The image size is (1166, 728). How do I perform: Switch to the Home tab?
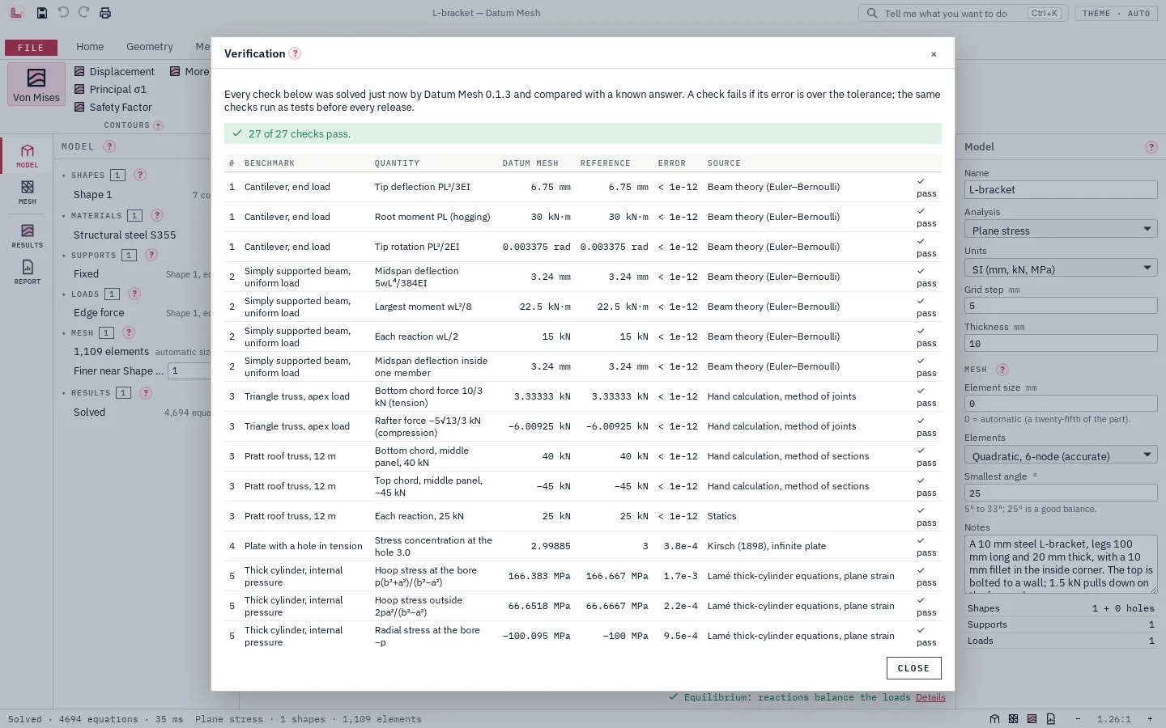(90, 47)
